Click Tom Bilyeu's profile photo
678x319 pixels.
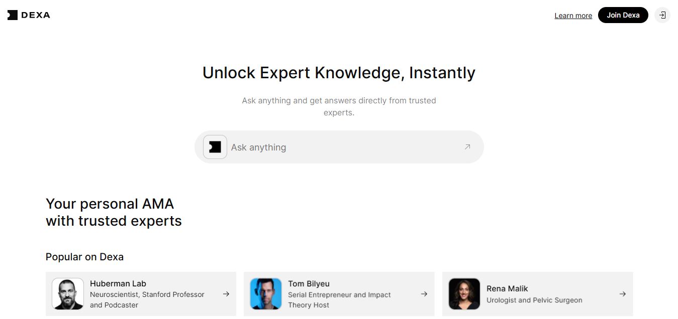click(266, 294)
